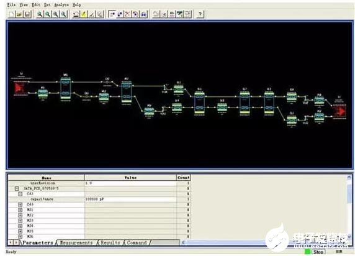
Task: Select the red receiver component at right
Action: pyautogui.click(x=339, y=111)
